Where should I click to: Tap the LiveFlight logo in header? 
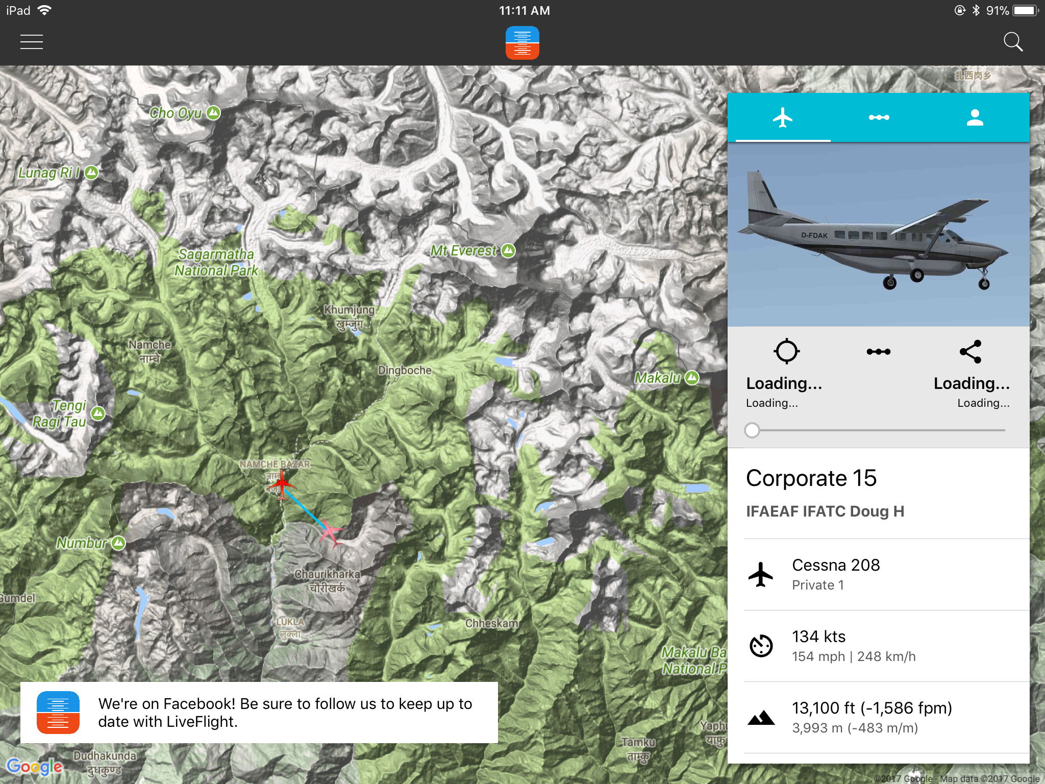(x=522, y=43)
